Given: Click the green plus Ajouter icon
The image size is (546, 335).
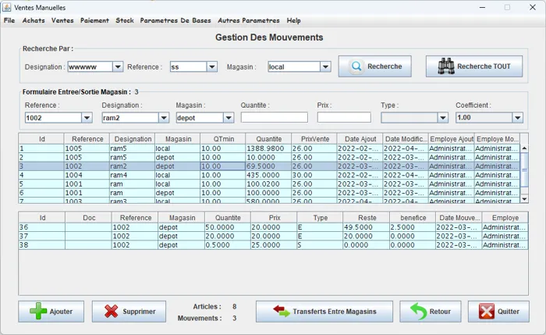Looking at the screenshot, I should pyautogui.click(x=38, y=312).
